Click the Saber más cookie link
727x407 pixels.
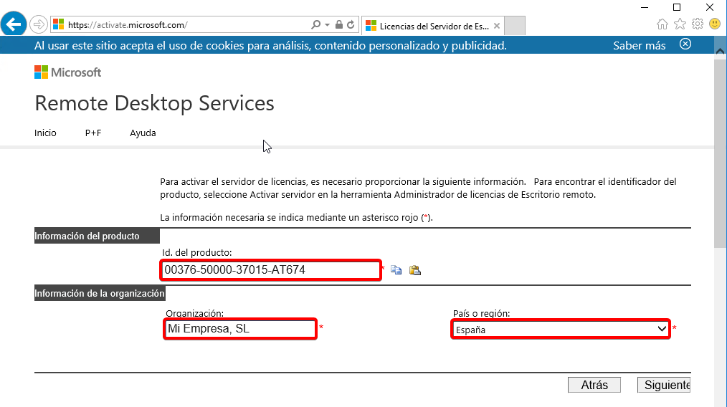click(639, 45)
